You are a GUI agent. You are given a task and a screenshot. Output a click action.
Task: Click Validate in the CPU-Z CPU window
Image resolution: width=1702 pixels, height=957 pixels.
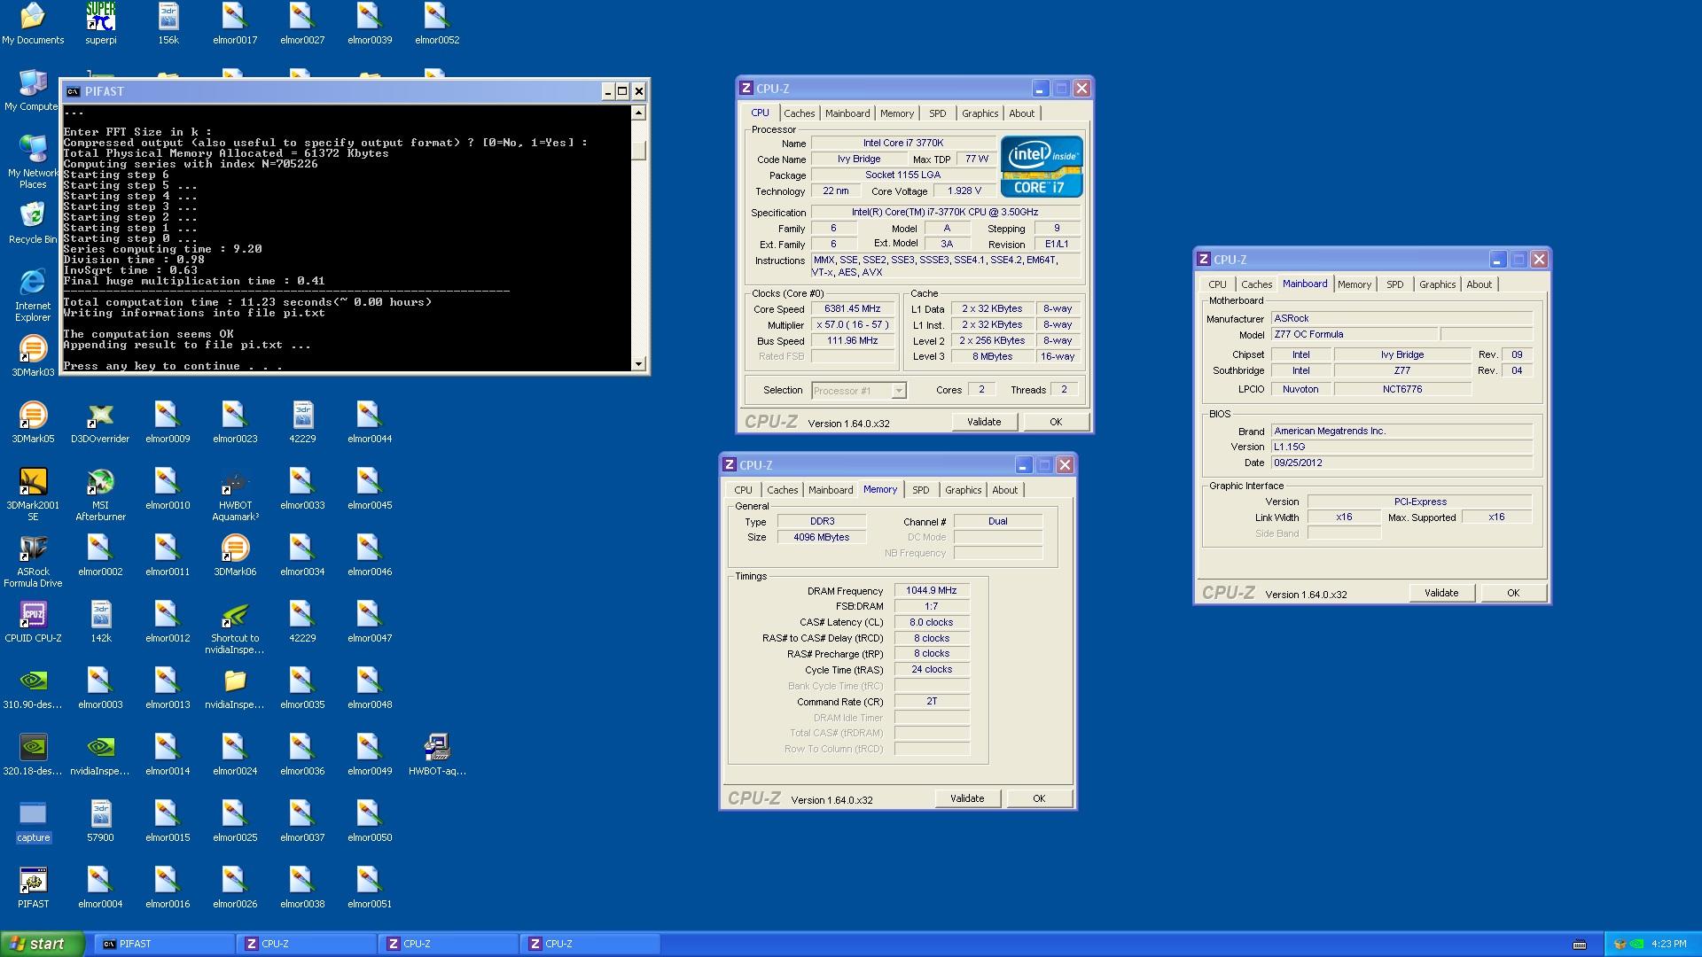pos(984,422)
